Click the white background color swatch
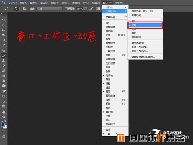The width and height of the screenshot is (193, 145). click(x=5, y=127)
